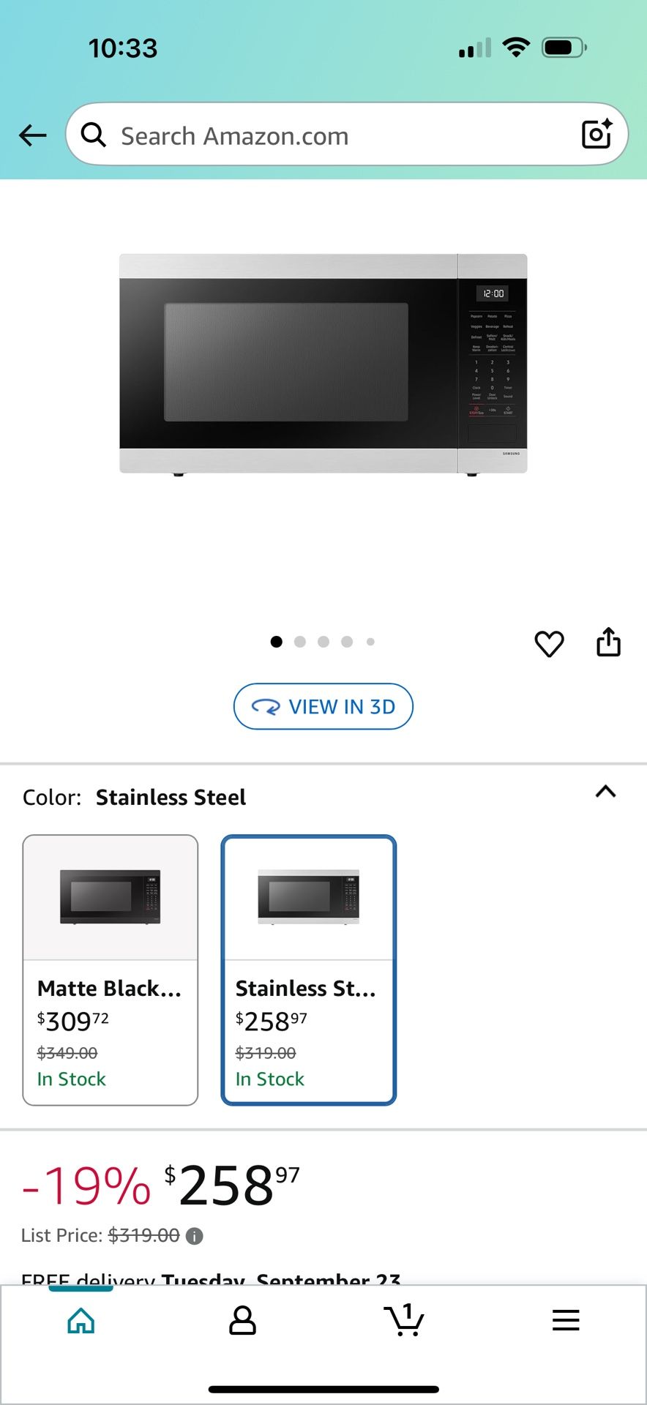Open the Home tab

tap(81, 1320)
